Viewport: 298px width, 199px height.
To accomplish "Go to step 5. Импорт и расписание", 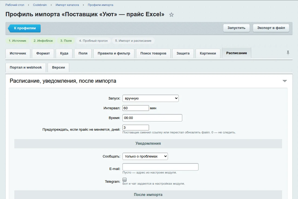I will pos(133,41).
